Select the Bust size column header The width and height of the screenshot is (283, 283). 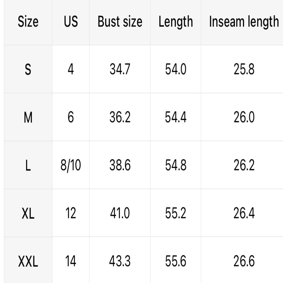point(120,22)
